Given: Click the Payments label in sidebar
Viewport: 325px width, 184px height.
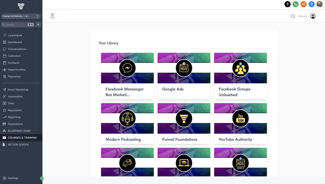Looking at the screenshot, I should pos(14,77).
